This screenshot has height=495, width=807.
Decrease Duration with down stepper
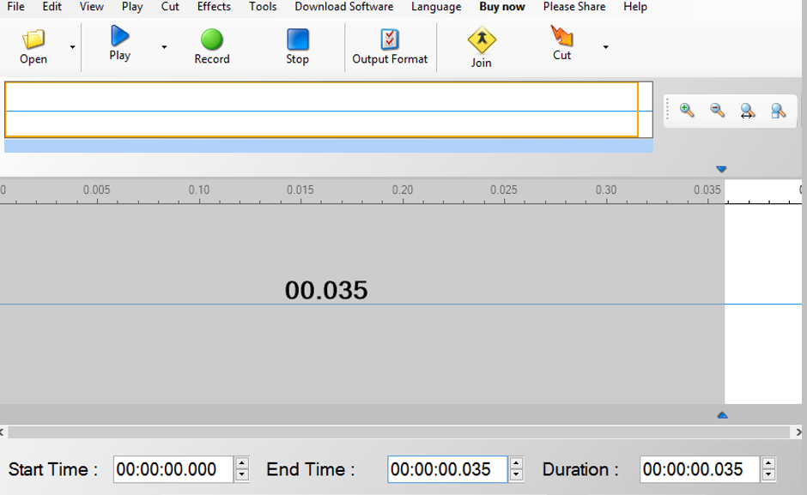768,475
